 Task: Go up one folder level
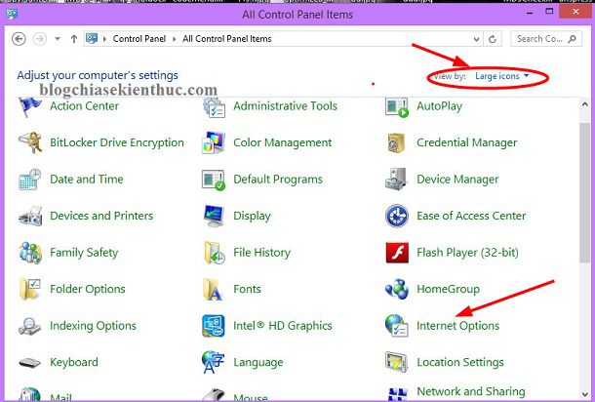[x=73, y=39]
